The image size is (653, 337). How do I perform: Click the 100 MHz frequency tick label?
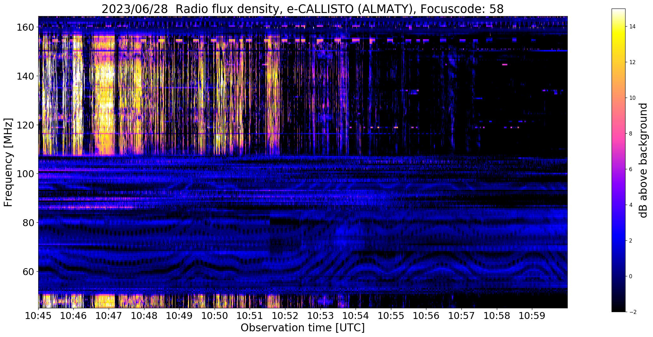tap(25, 174)
